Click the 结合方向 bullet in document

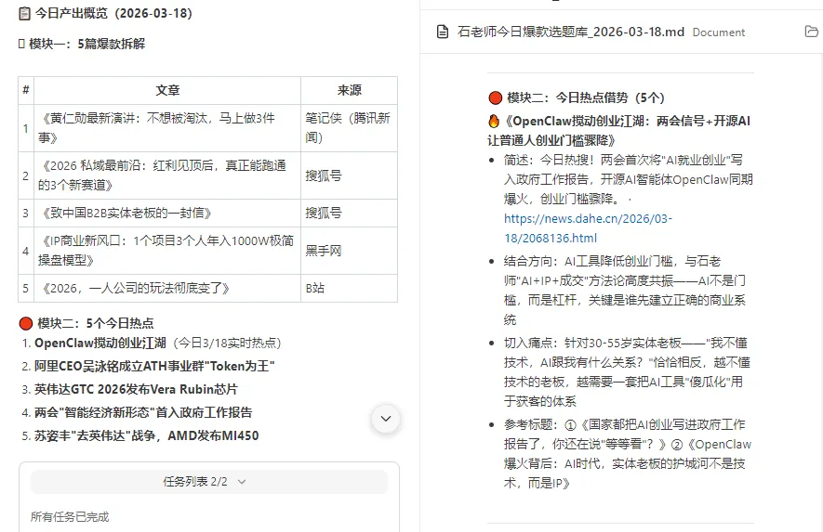(x=625, y=291)
